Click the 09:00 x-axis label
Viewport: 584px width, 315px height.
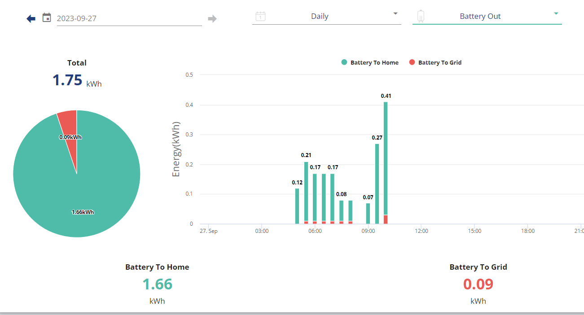pyautogui.click(x=368, y=231)
